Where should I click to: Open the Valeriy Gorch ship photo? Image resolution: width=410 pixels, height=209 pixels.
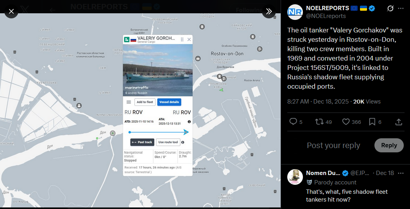click(158, 70)
